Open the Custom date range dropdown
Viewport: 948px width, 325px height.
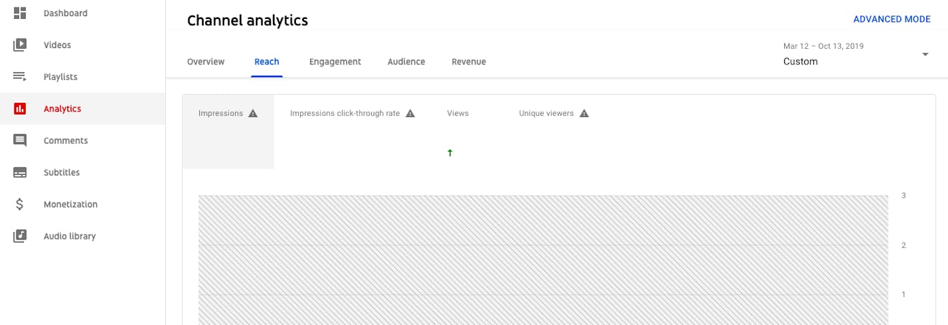pyautogui.click(x=857, y=54)
